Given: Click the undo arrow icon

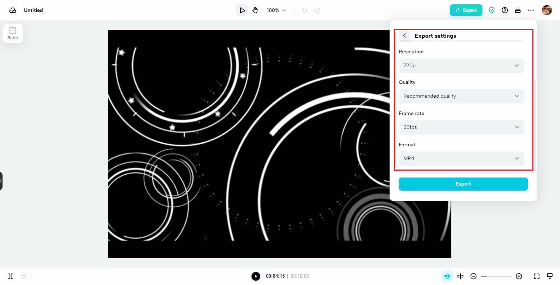Looking at the screenshot, I should point(305,10).
